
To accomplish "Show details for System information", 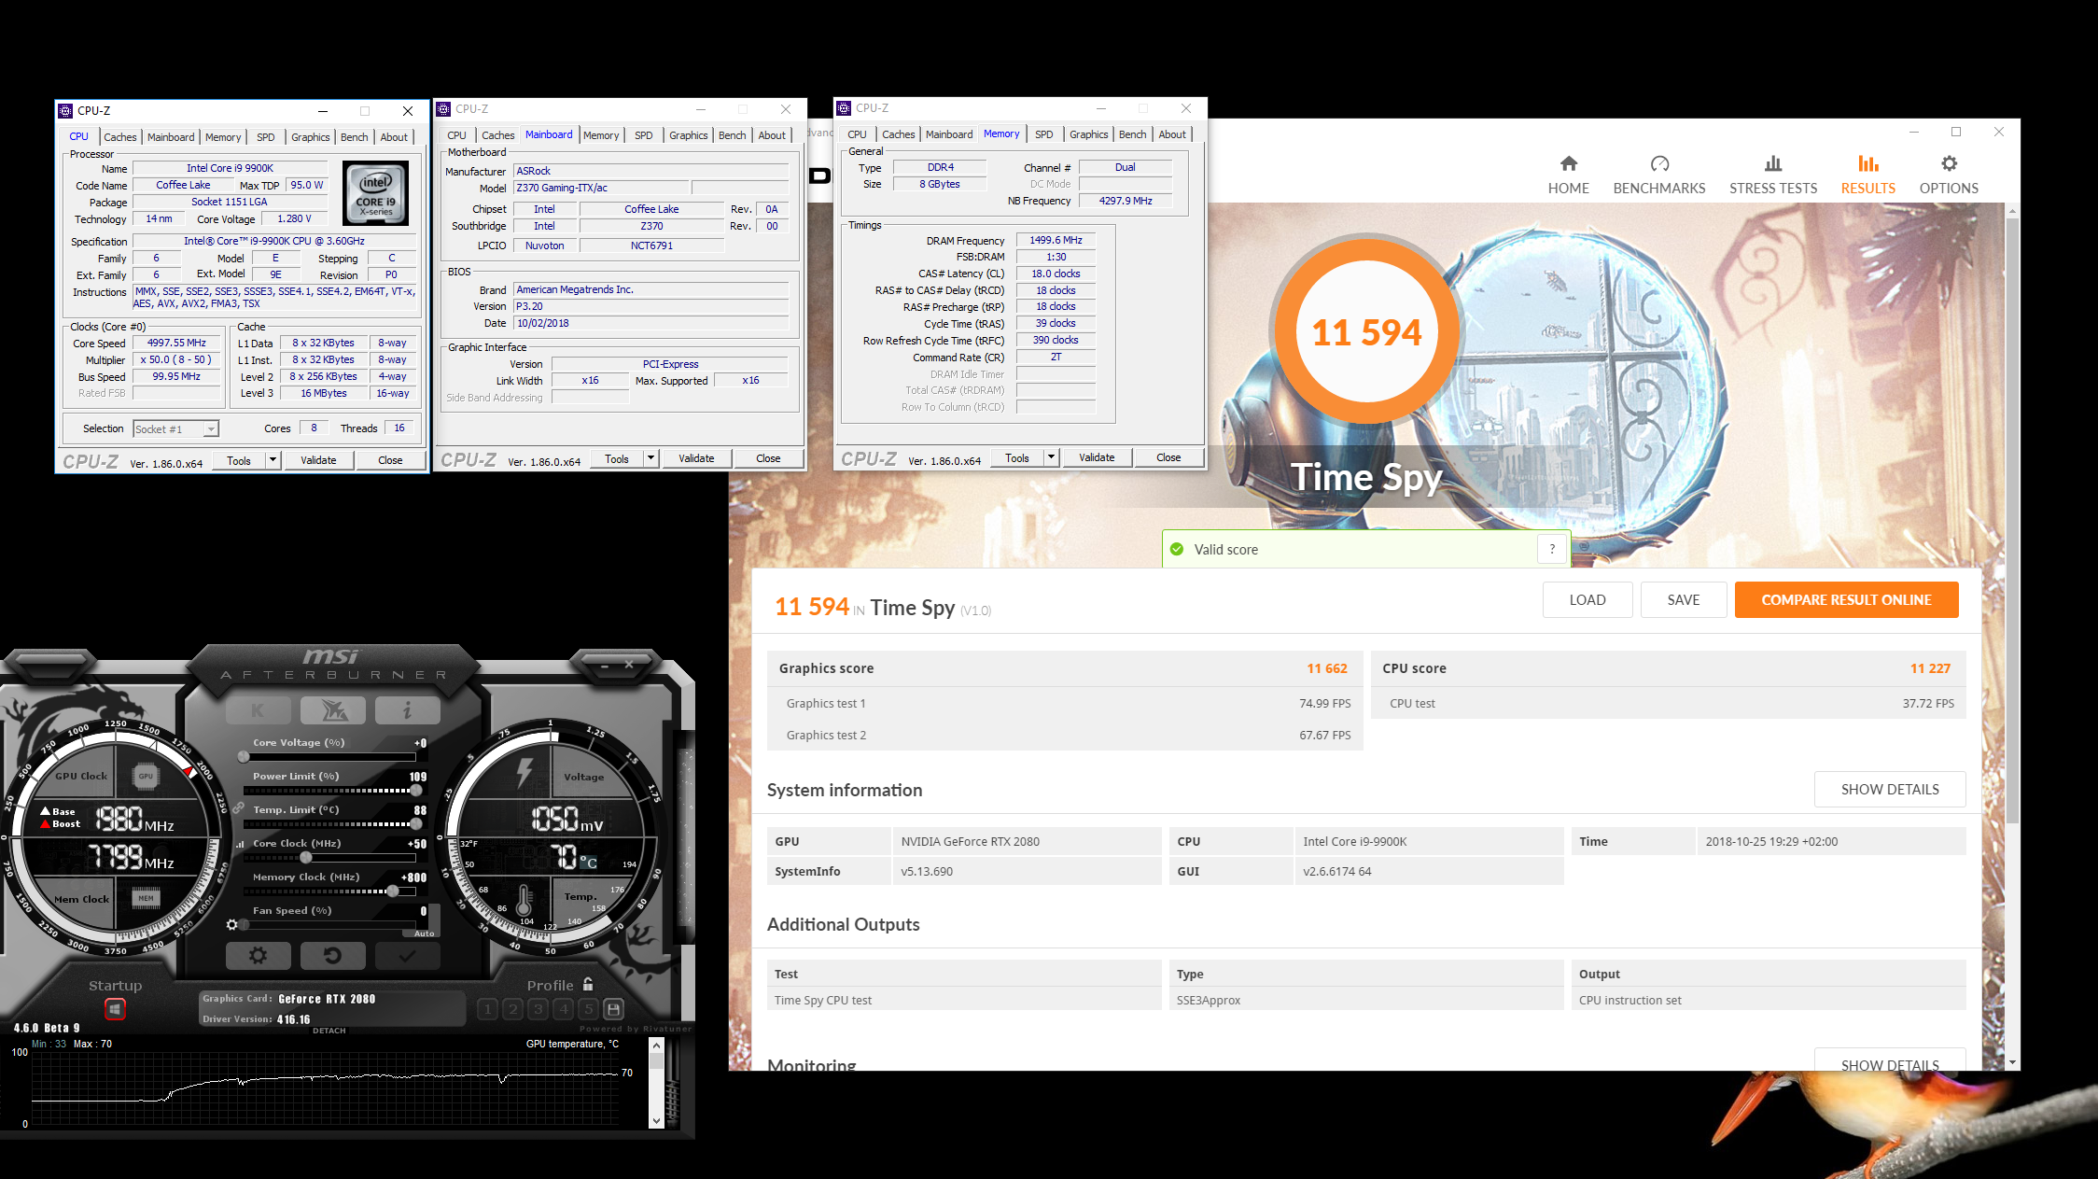I will [x=1890, y=789].
